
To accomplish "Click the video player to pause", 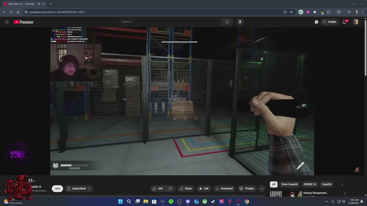I will click(x=182, y=101).
